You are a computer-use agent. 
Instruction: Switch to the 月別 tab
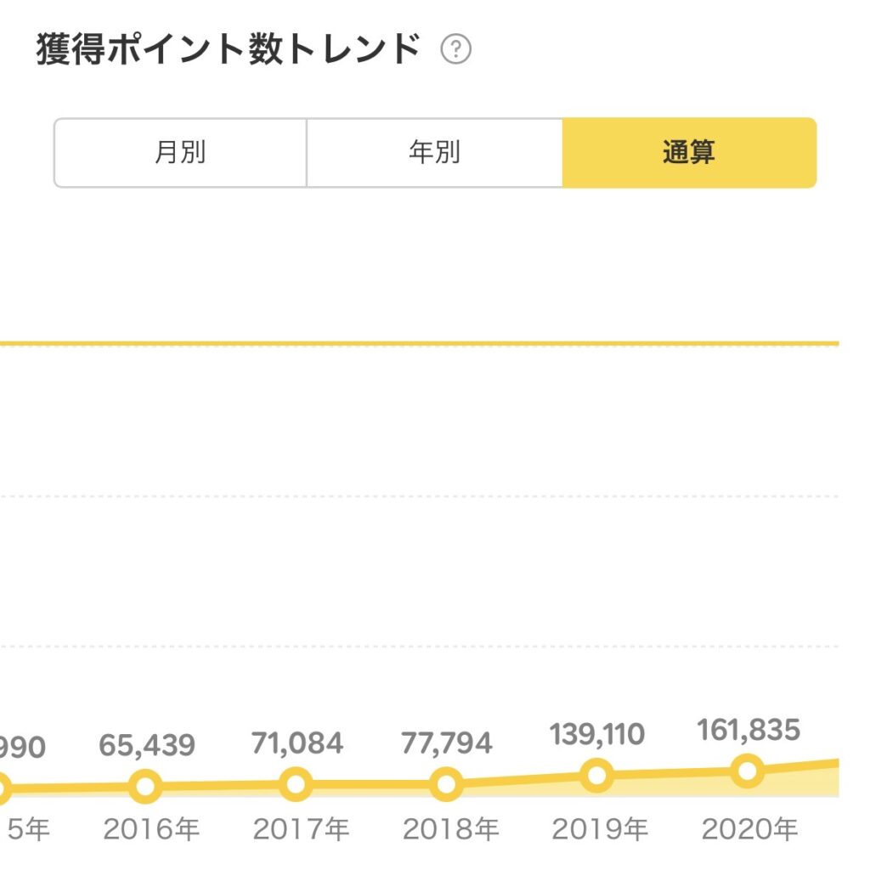(180, 153)
